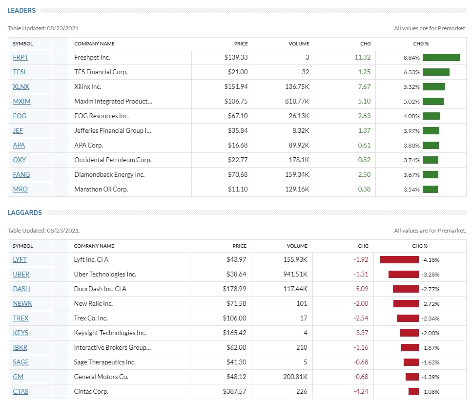The width and height of the screenshot is (472, 404).
Task: Open the SAGE symbol link
Action: (21, 362)
